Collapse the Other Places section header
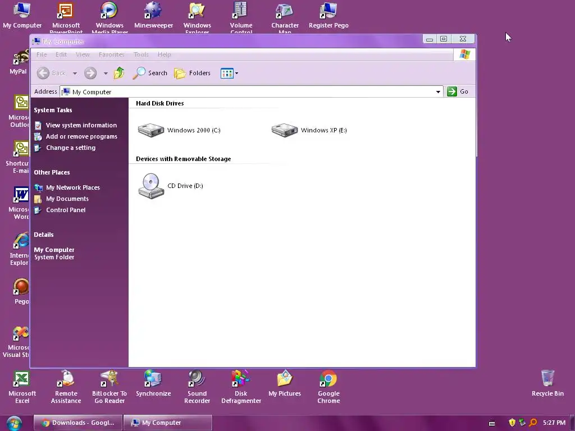The image size is (575, 431). tap(52, 172)
